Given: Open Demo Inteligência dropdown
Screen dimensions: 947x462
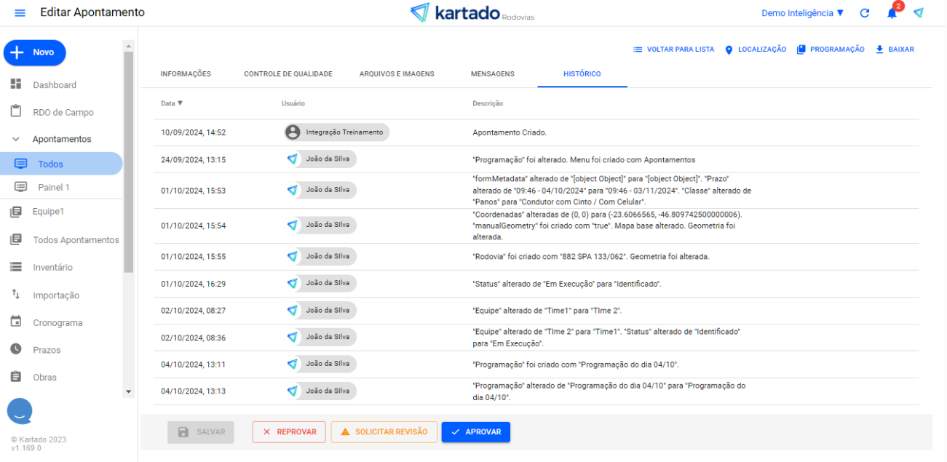Looking at the screenshot, I should pos(802,13).
